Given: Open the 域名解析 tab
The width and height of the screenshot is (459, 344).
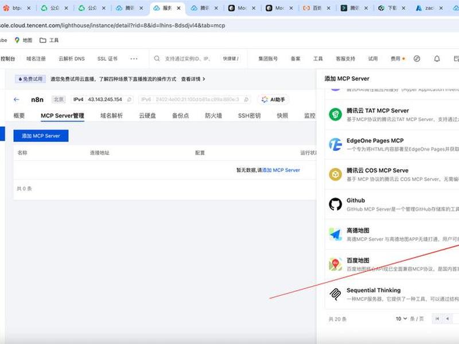Looking at the screenshot, I should [x=111, y=116].
